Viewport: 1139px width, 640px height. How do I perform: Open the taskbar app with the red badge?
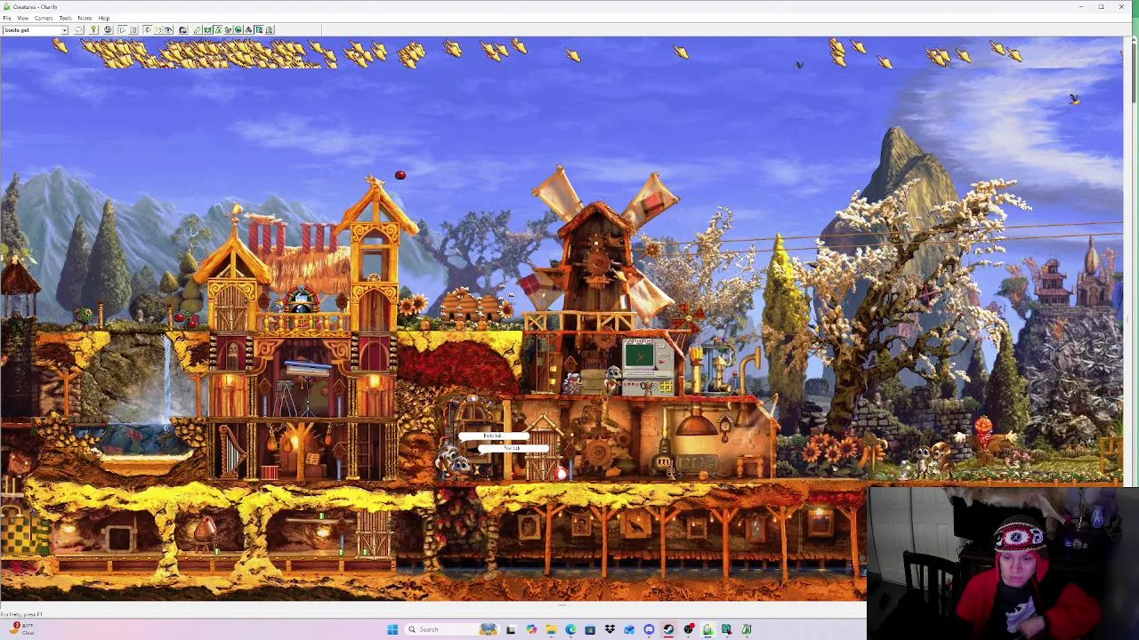(688, 629)
